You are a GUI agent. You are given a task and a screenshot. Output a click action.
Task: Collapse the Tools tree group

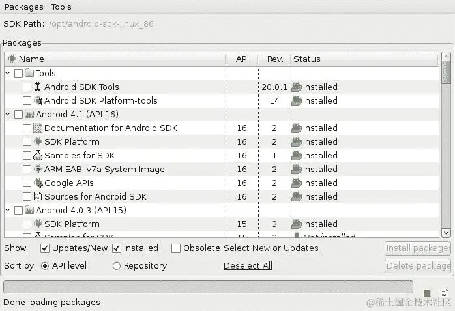click(8, 74)
